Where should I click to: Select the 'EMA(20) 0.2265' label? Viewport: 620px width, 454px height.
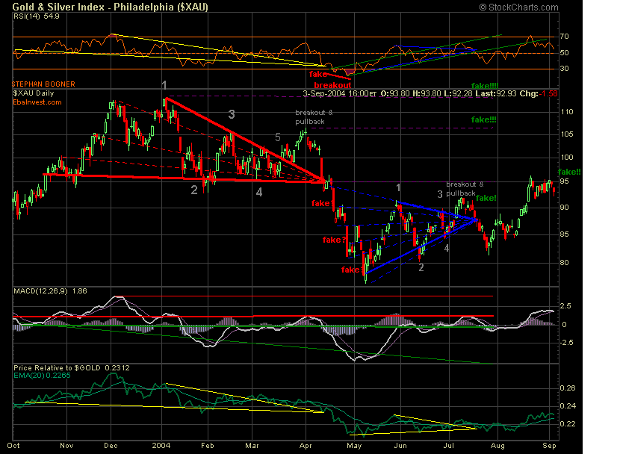[x=42, y=376]
